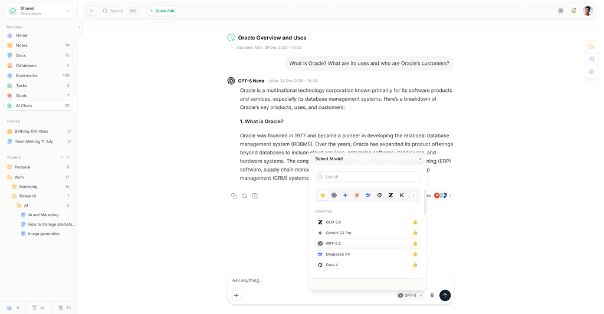The width and height of the screenshot is (604, 314).
Task: Focus the model Search field
Action: pos(367,177)
